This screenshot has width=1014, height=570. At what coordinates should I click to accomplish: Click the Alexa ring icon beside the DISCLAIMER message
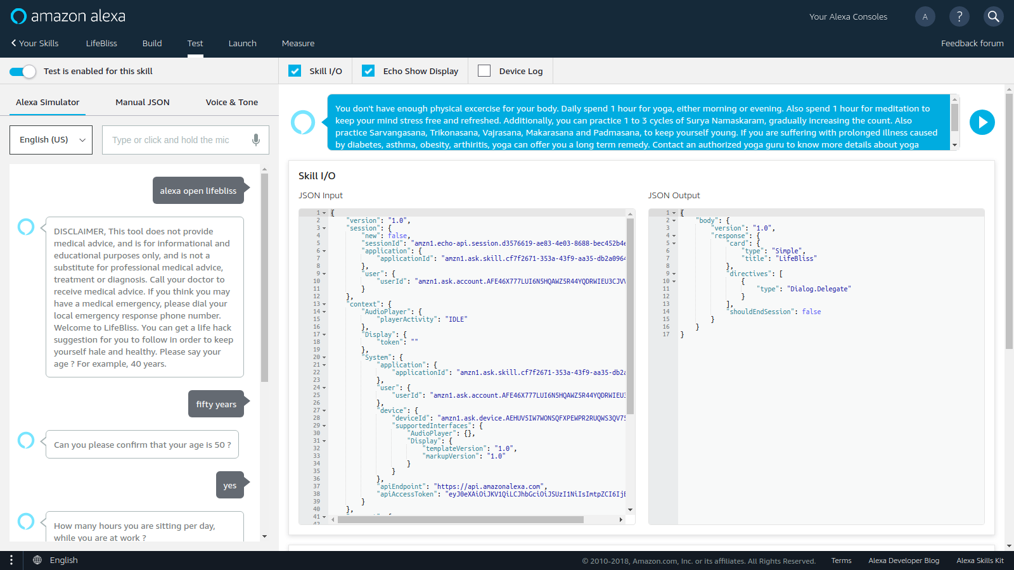[26, 226]
